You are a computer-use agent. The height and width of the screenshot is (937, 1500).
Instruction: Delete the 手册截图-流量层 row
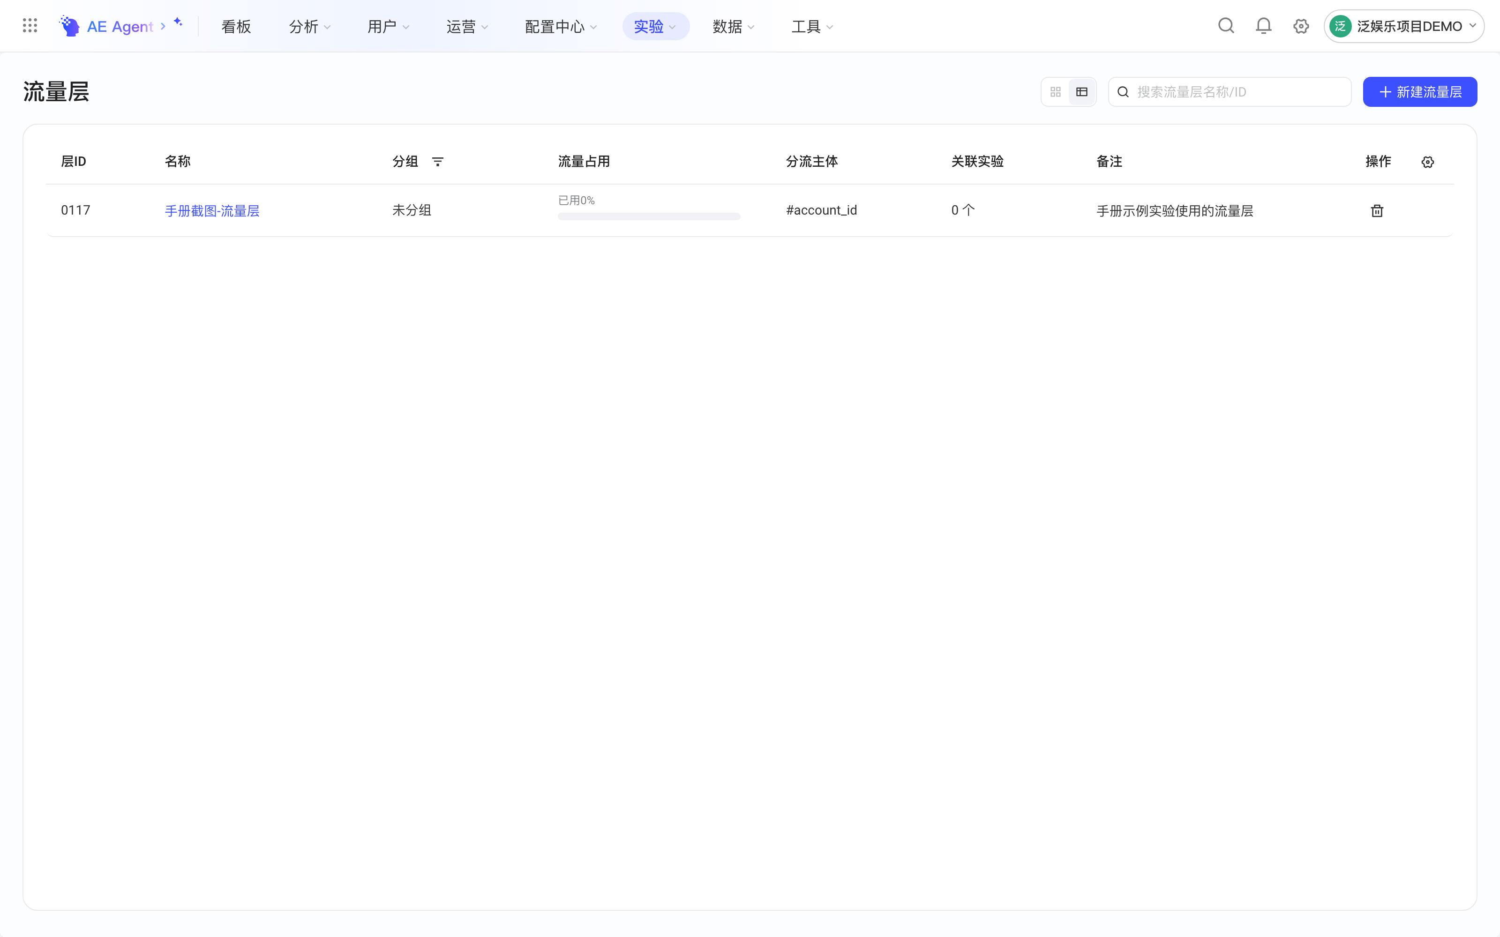[1377, 211]
